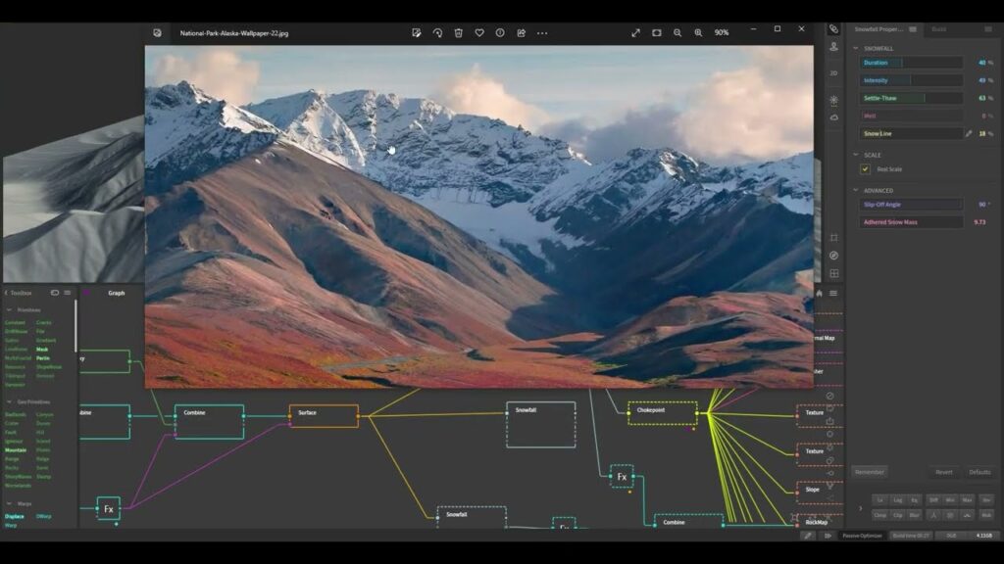Share the photo from viewer toolbar

coord(522,32)
